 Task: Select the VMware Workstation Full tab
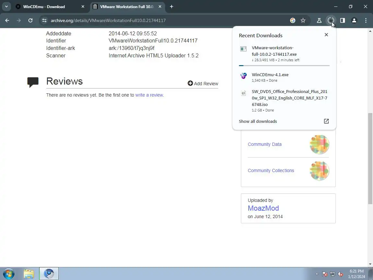(x=127, y=7)
